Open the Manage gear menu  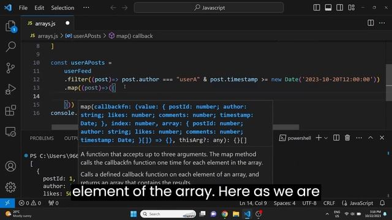[x=10, y=187]
